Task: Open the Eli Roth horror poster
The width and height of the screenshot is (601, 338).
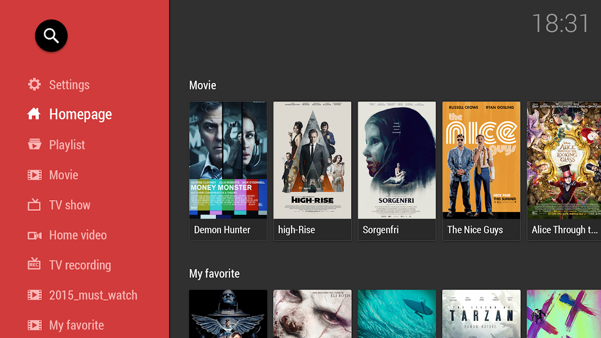Action: (312, 314)
